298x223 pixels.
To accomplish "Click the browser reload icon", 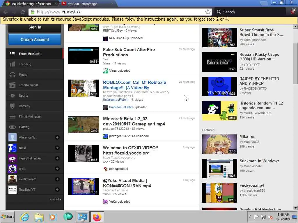I will click(x=23, y=12).
